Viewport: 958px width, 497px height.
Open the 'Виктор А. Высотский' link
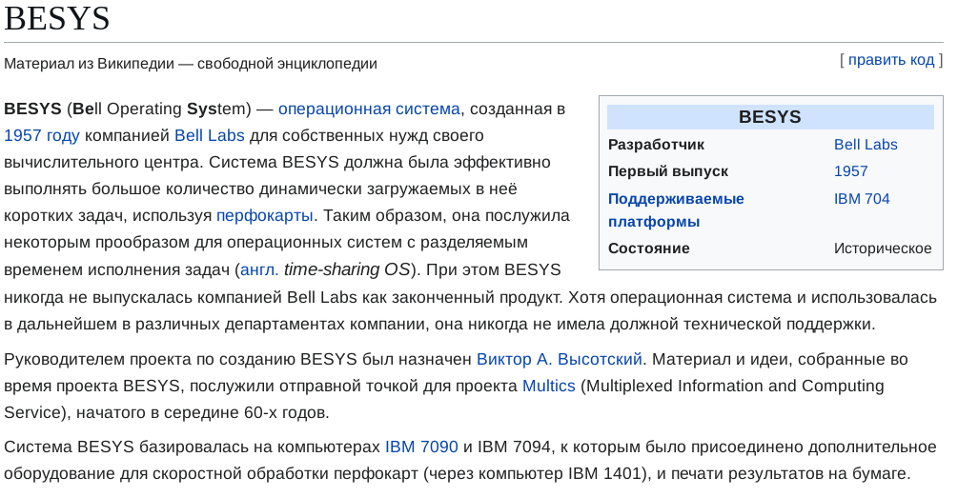tap(559, 359)
